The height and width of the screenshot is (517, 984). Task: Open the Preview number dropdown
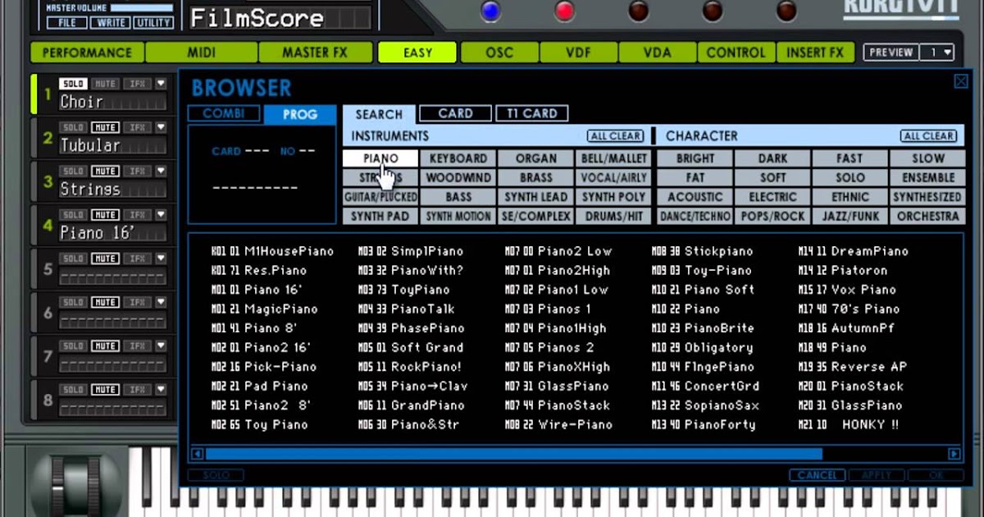pyautogui.click(x=938, y=53)
